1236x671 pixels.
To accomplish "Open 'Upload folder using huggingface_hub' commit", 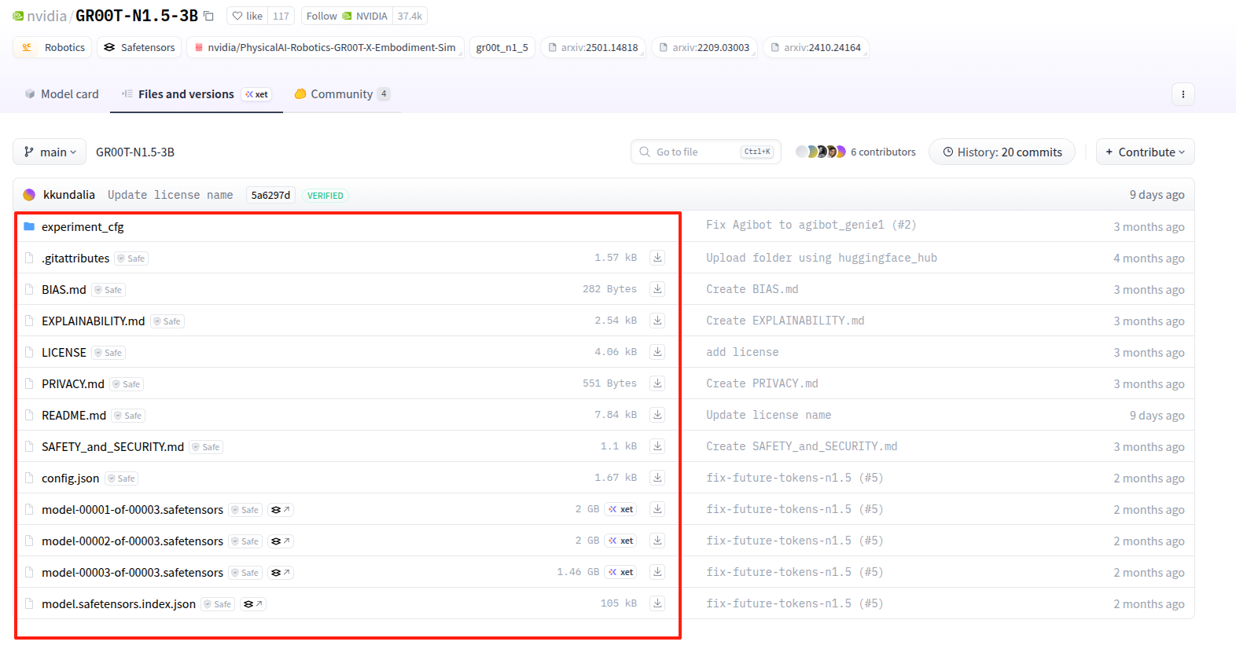I will [821, 258].
